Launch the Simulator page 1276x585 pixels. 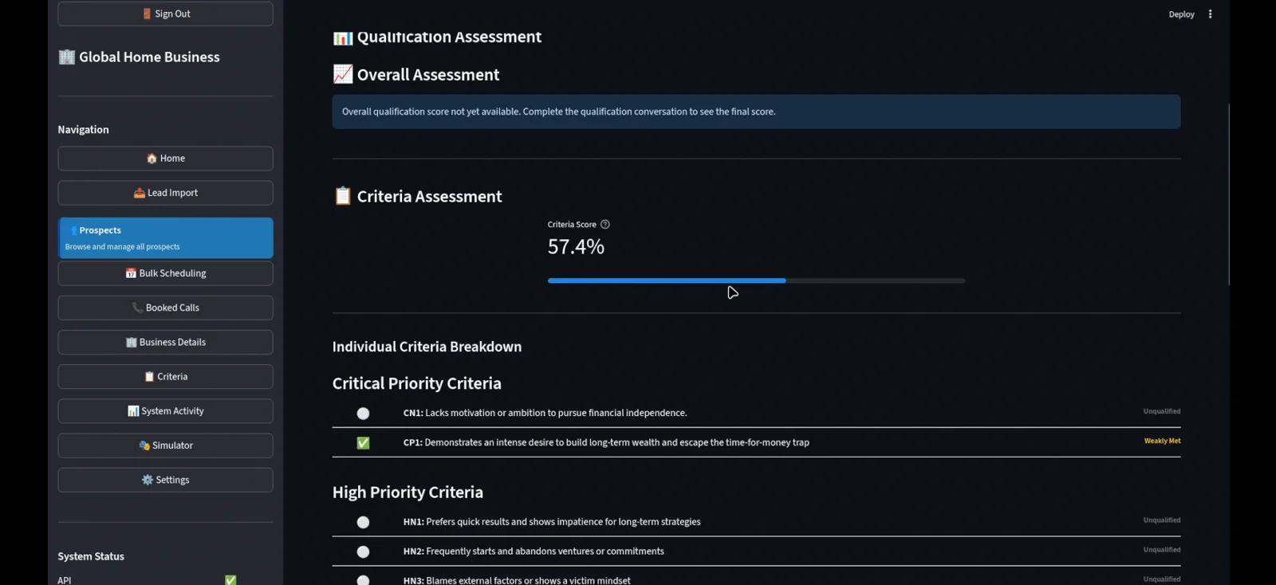(x=165, y=446)
